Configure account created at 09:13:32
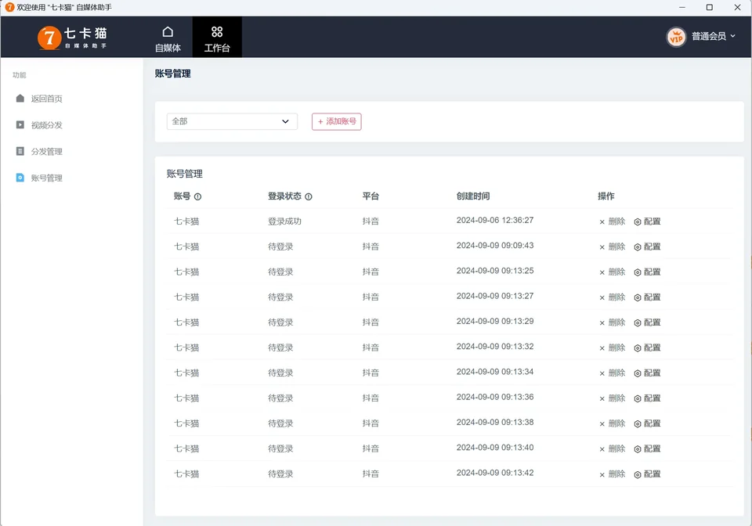Screen dimensions: 752x526 click(x=648, y=348)
